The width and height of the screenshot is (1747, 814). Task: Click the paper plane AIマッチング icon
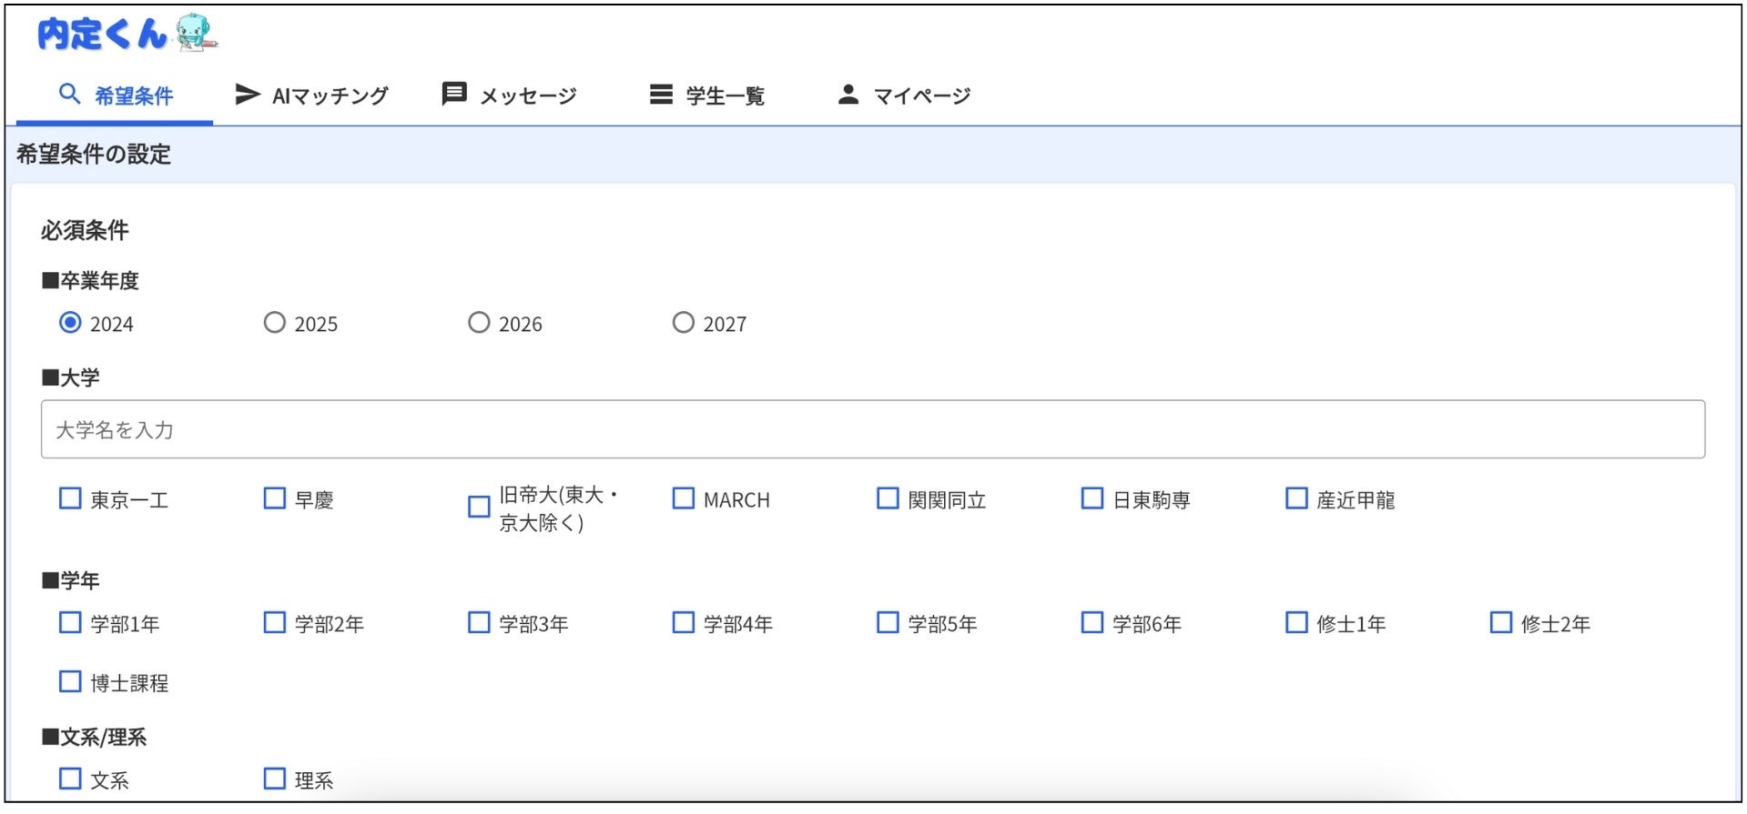[x=248, y=94]
